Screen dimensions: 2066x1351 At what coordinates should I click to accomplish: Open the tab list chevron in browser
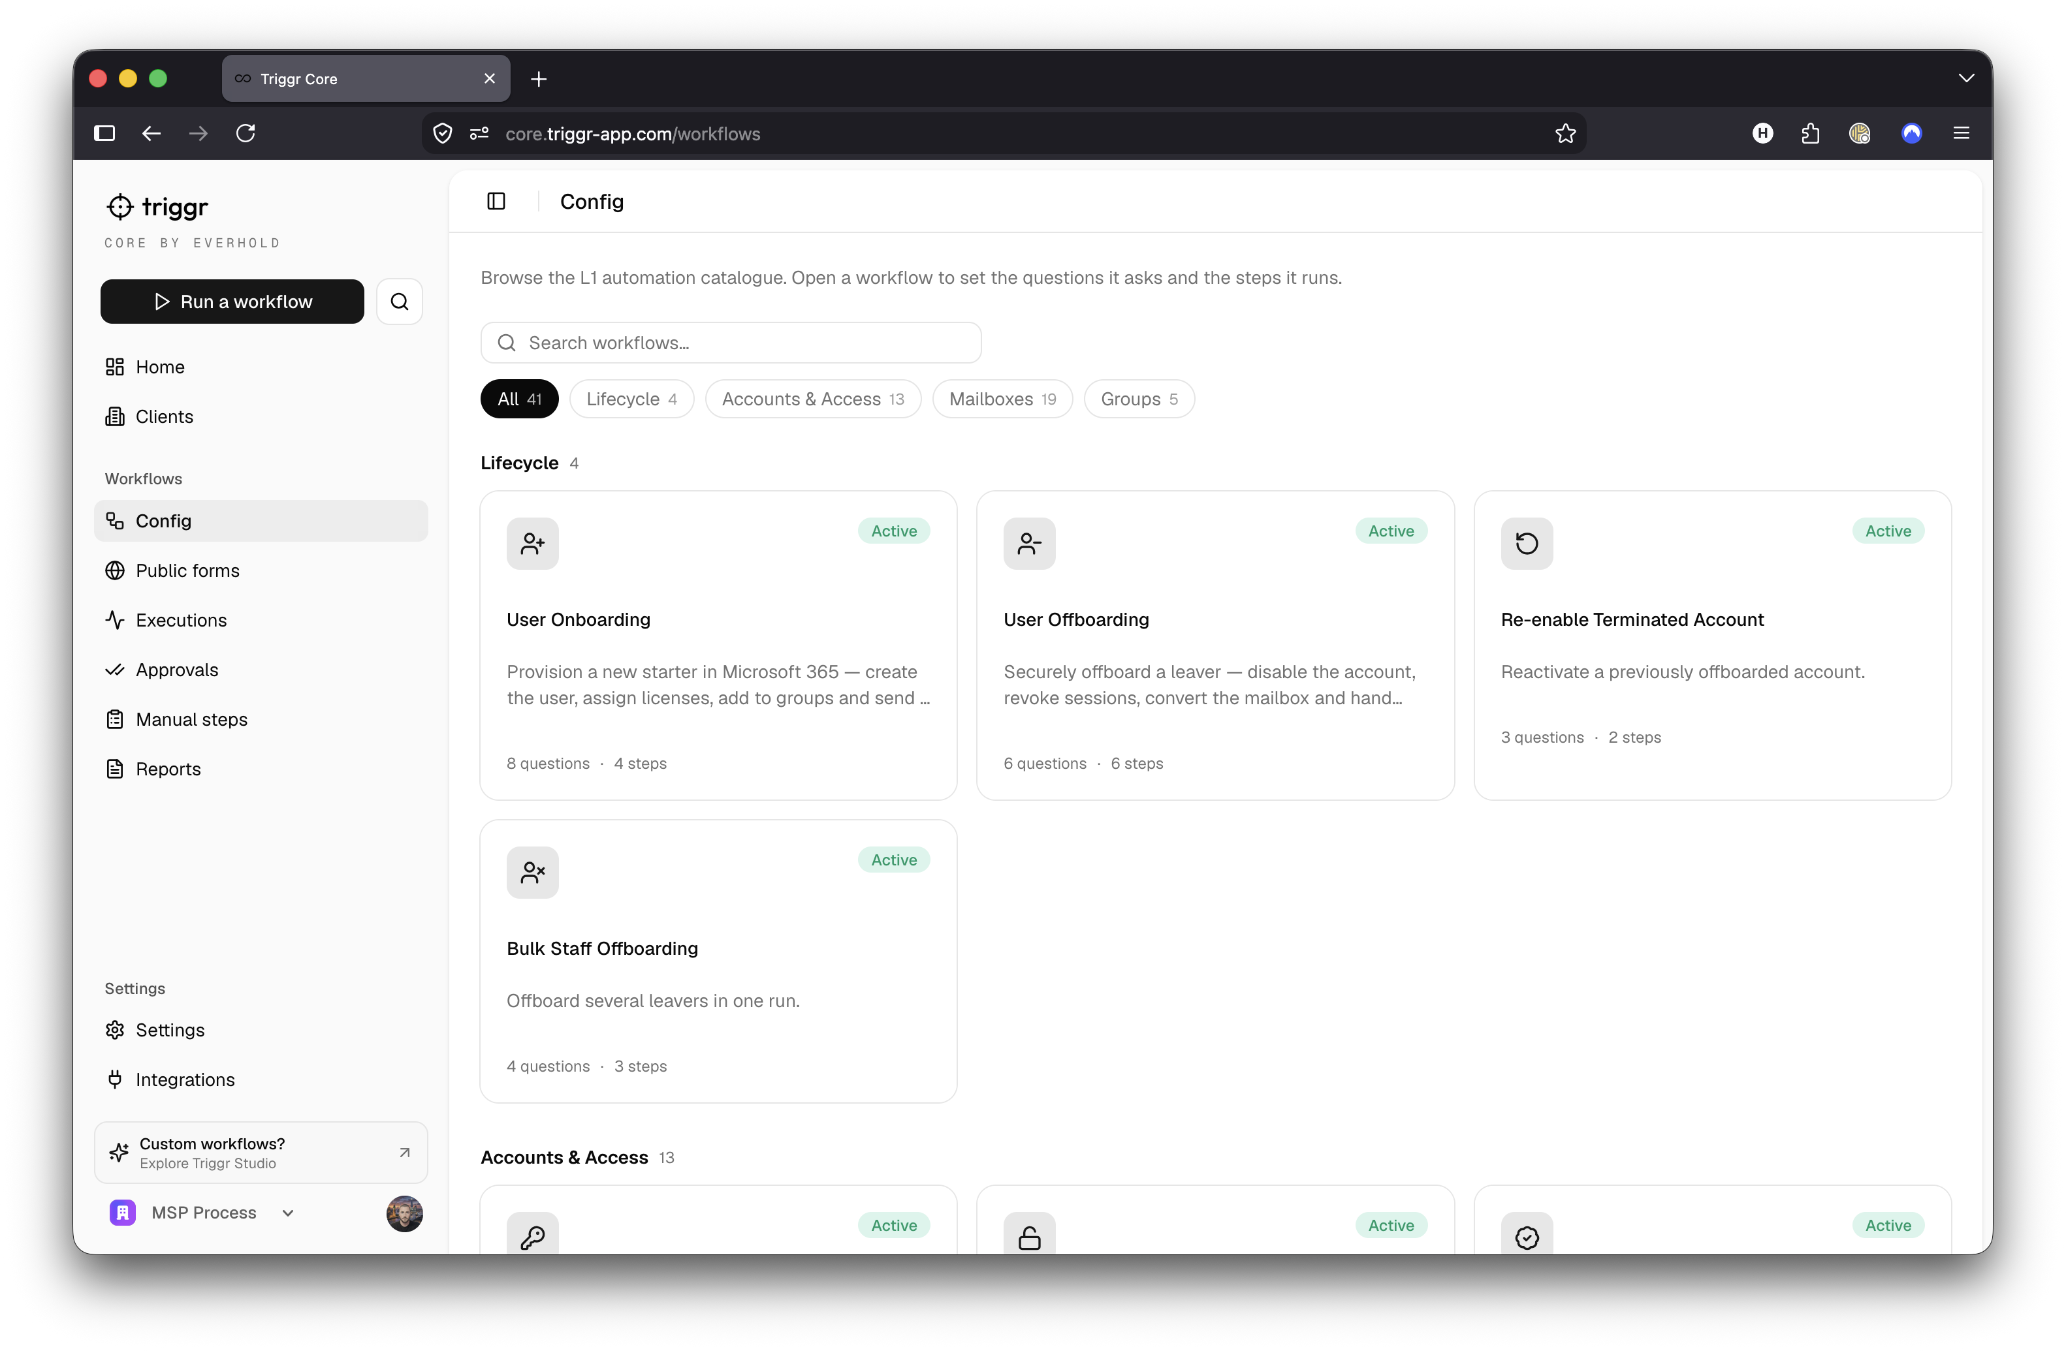[x=1966, y=78]
